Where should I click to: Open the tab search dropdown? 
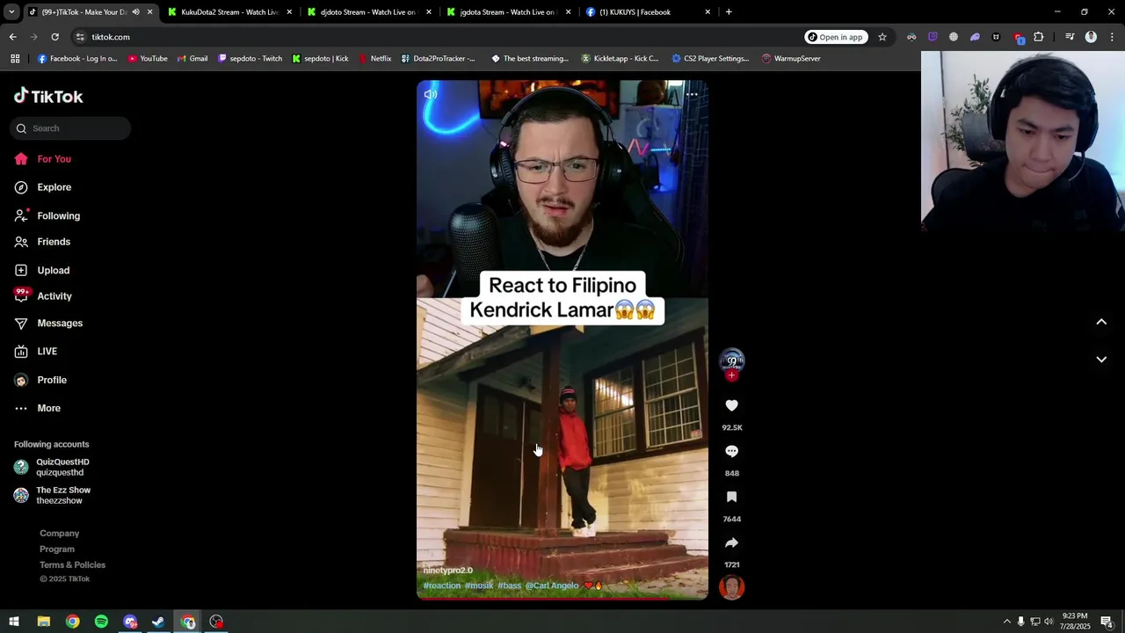point(11,12)
